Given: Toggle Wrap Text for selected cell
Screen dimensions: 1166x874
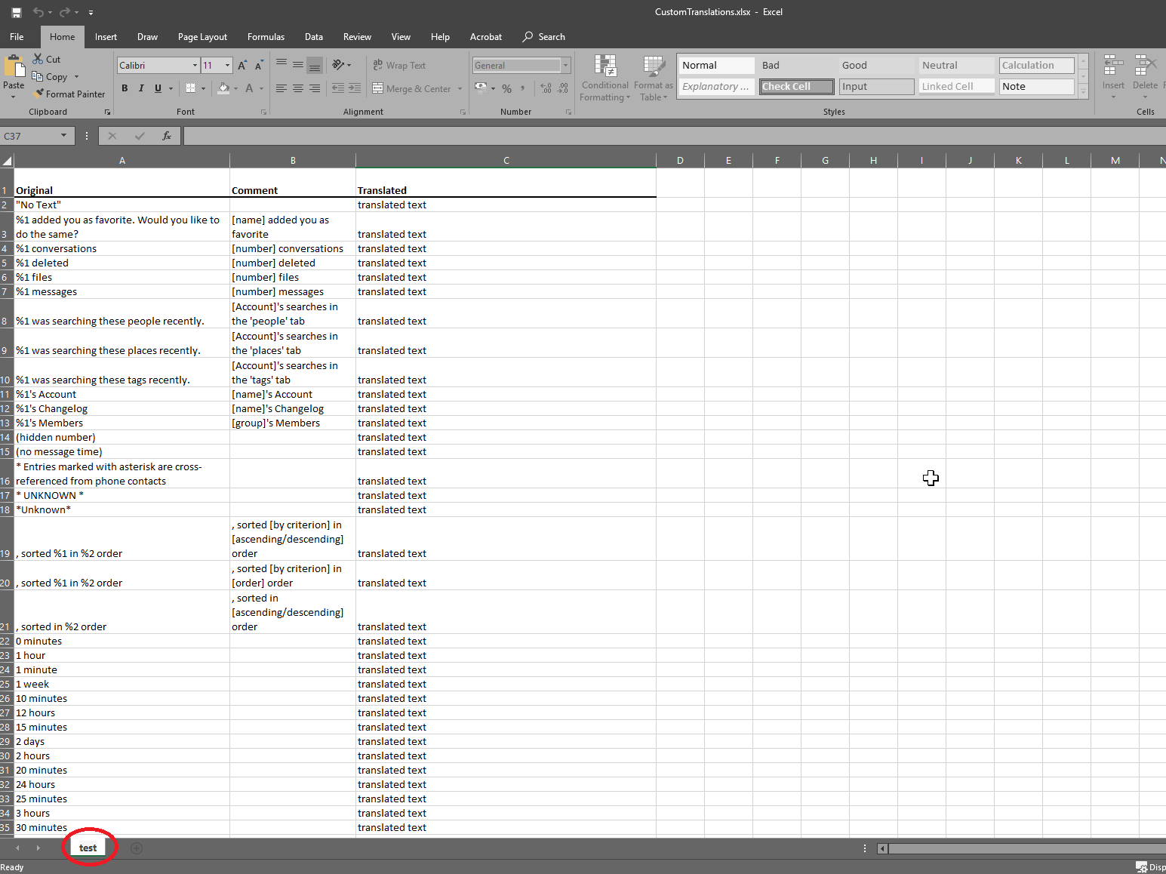Looking at the screenshot, I should coord(399,66).
